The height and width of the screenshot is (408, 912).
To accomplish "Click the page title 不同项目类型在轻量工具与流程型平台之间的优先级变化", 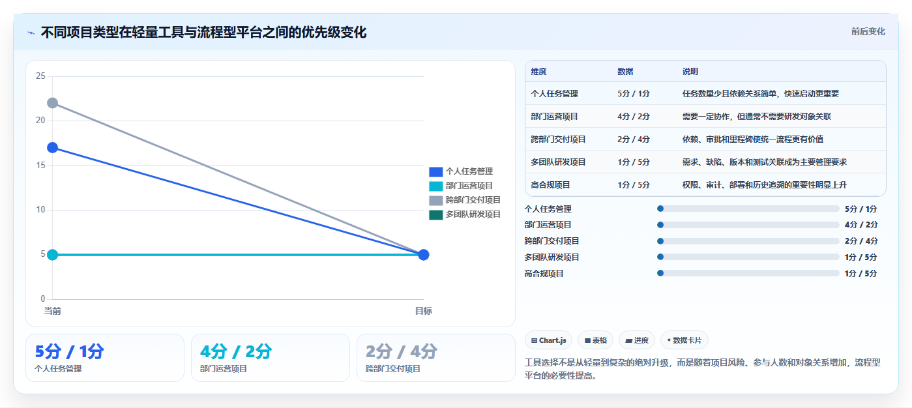I will click(x=203, y=32).
